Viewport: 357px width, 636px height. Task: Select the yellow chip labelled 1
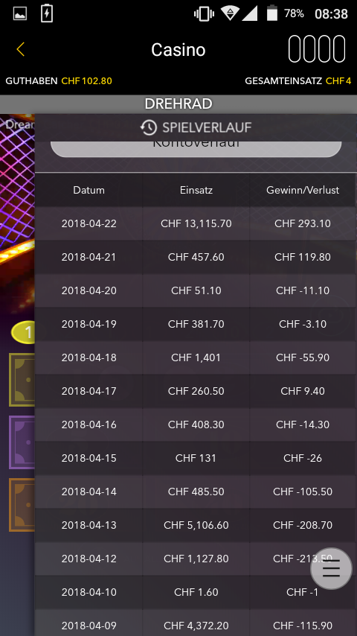(x=24, y=333)
